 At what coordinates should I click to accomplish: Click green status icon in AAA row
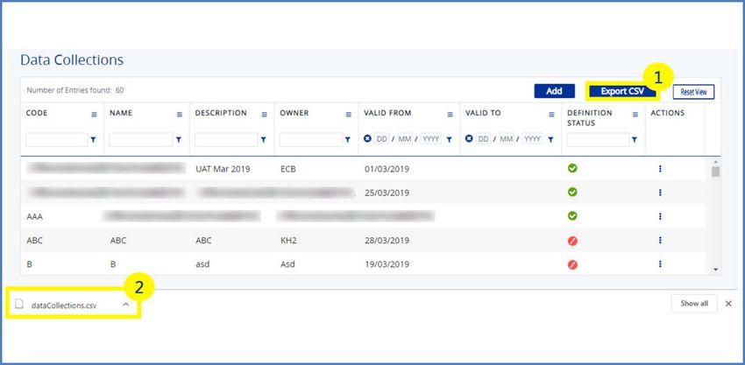[x=572, y=215]
